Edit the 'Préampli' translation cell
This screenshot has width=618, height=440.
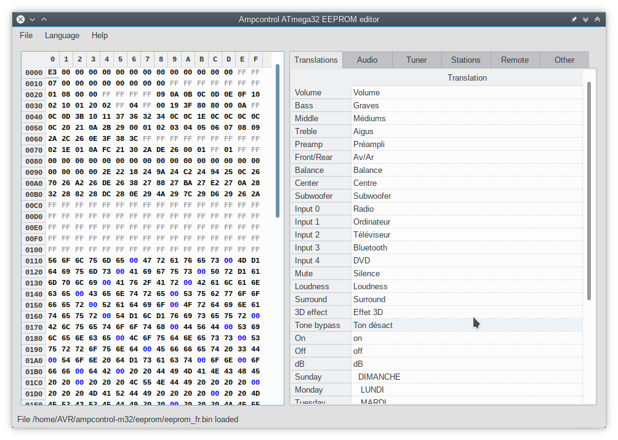pyautogui.click(x=467, y=144)
